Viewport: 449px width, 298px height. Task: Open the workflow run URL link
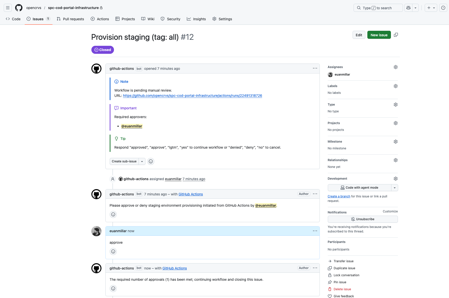point(192,96)
